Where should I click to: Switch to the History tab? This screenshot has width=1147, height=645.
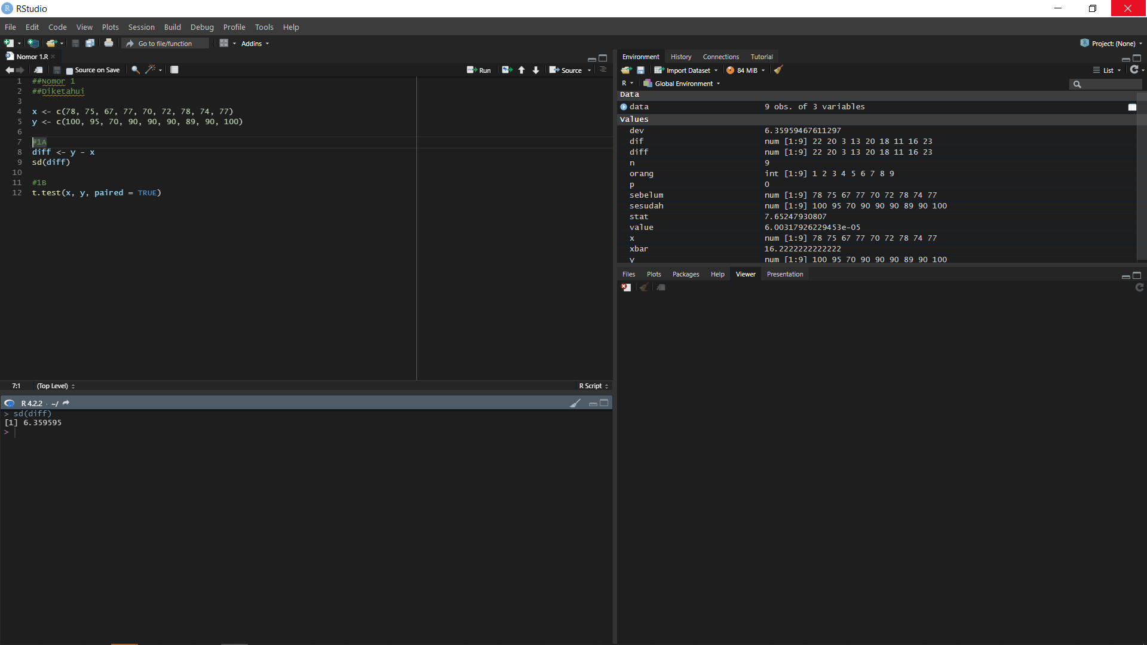[x=680, y=56]
